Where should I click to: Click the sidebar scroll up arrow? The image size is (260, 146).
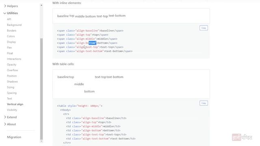click(41, 5)
